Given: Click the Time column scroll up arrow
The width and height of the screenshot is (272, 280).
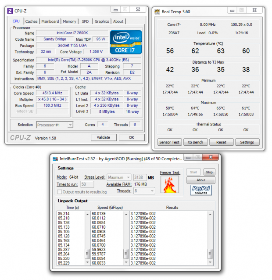Looking at the screenshot, I should (87, 214).
